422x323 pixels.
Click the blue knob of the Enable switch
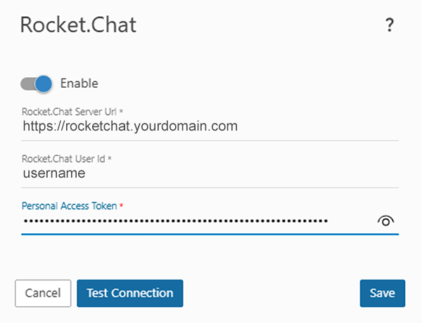click(x=44, y=84)
